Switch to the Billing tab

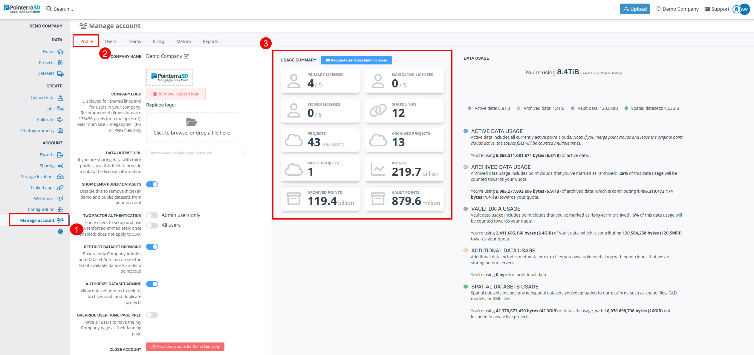pos(158,41)
